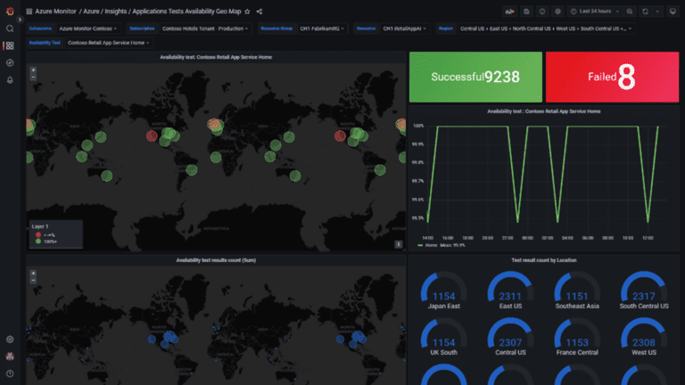Click the Subscription variable label
The height and width of the screenshot is (385, 685).
(x=142, y=29)
